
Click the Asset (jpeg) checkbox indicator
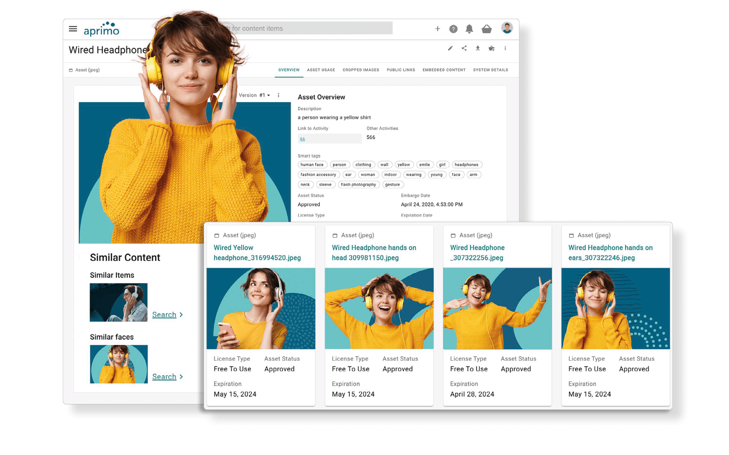click(x=68, y=70)
